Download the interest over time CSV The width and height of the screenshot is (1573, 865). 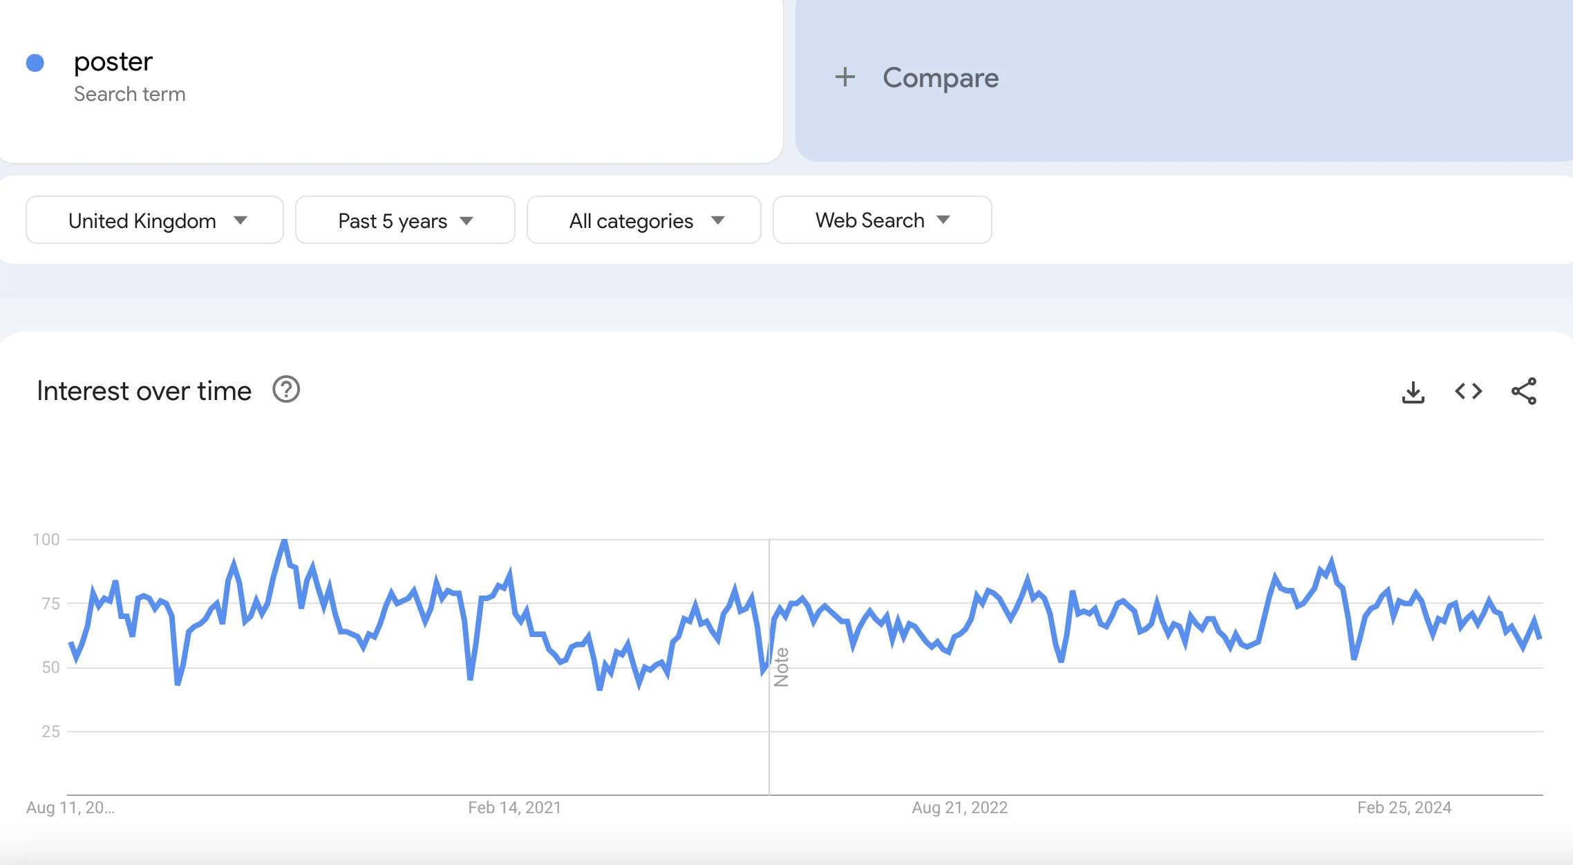(1413, 392)
